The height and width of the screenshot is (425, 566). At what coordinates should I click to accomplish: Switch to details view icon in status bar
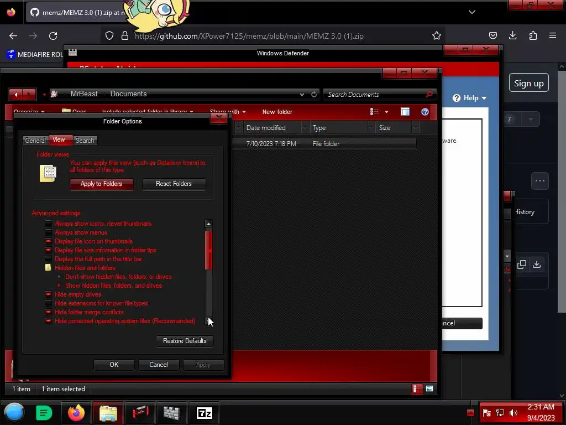pos(417,389)
